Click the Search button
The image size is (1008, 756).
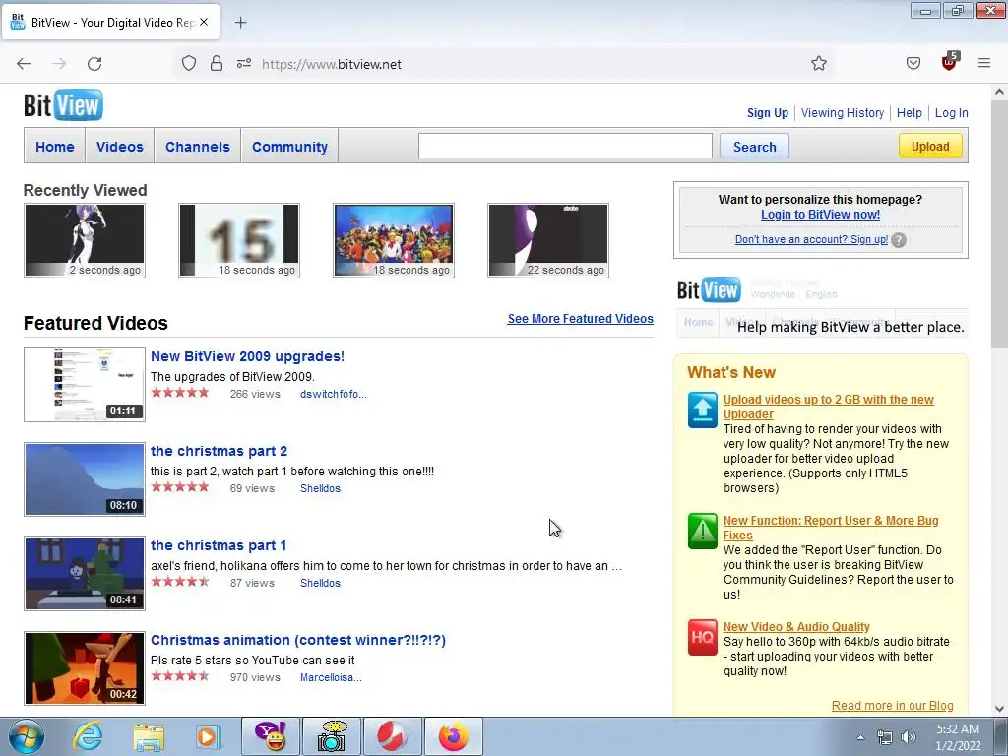tap(755, 147)
